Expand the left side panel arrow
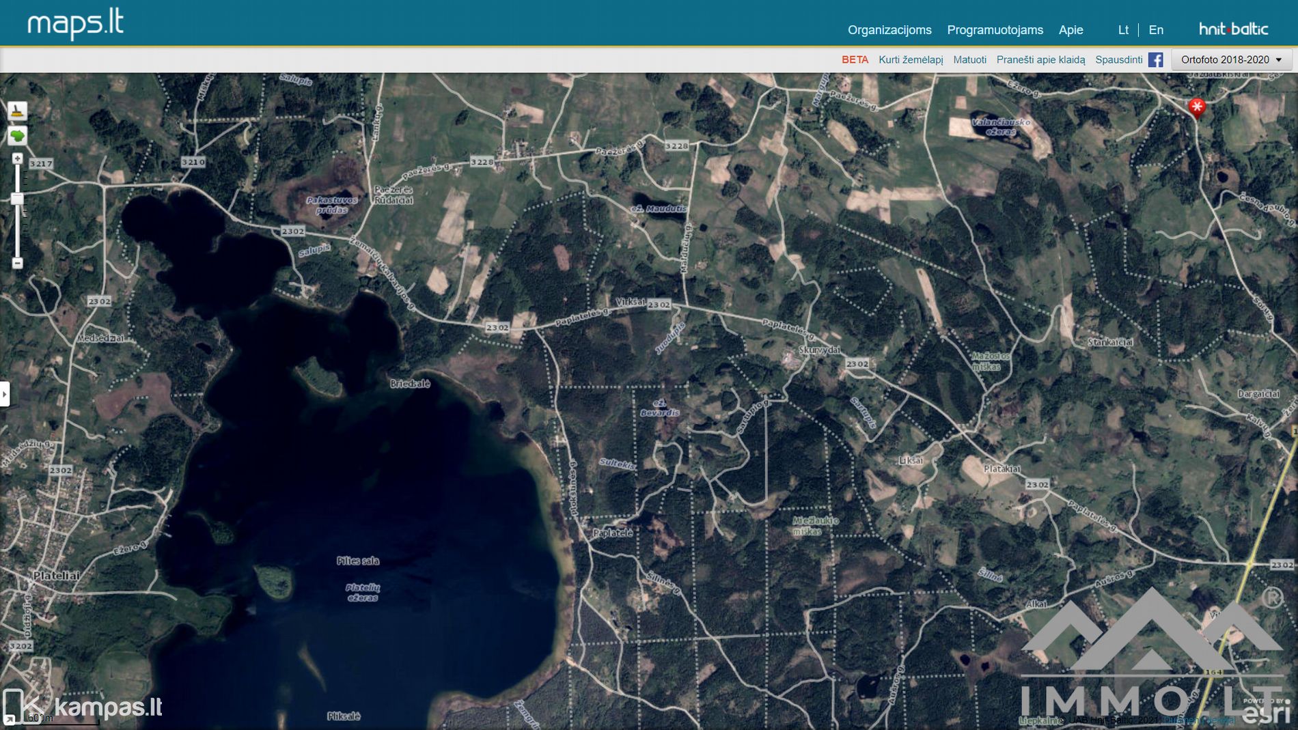Screen dimensions: 1298x730 point(5,394)
